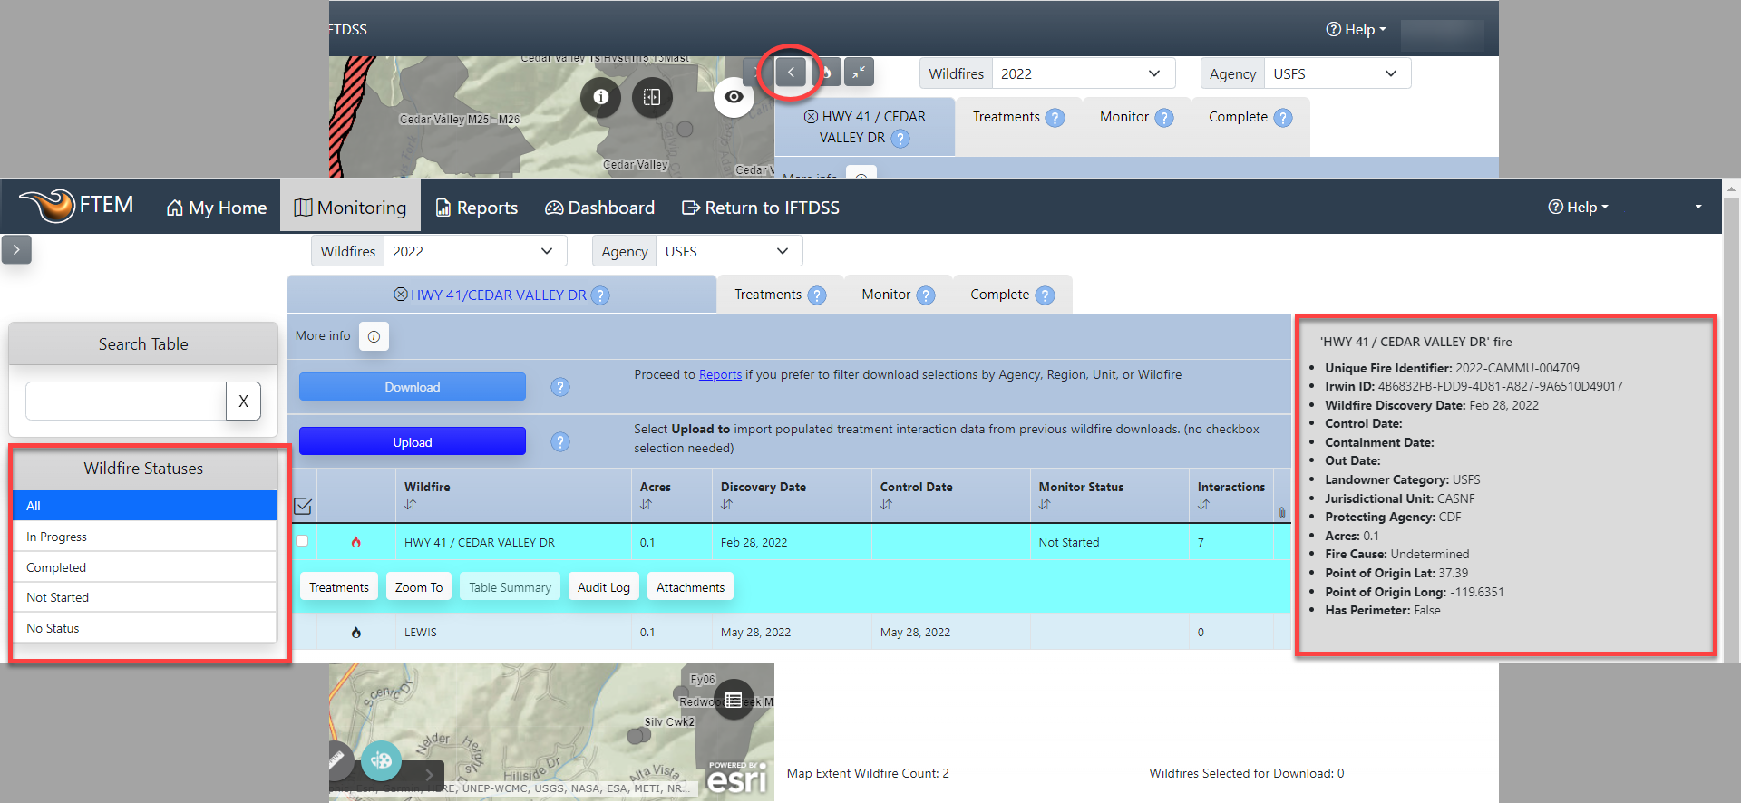
Task: Click help icon beside top Complete tab
Action: click(1283, 118)
